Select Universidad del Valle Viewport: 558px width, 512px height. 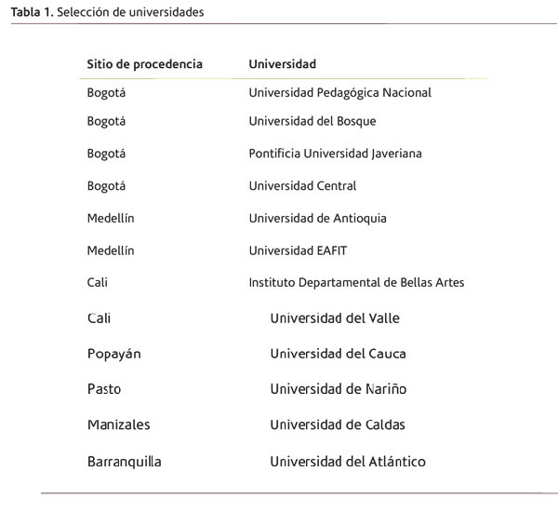334,318
